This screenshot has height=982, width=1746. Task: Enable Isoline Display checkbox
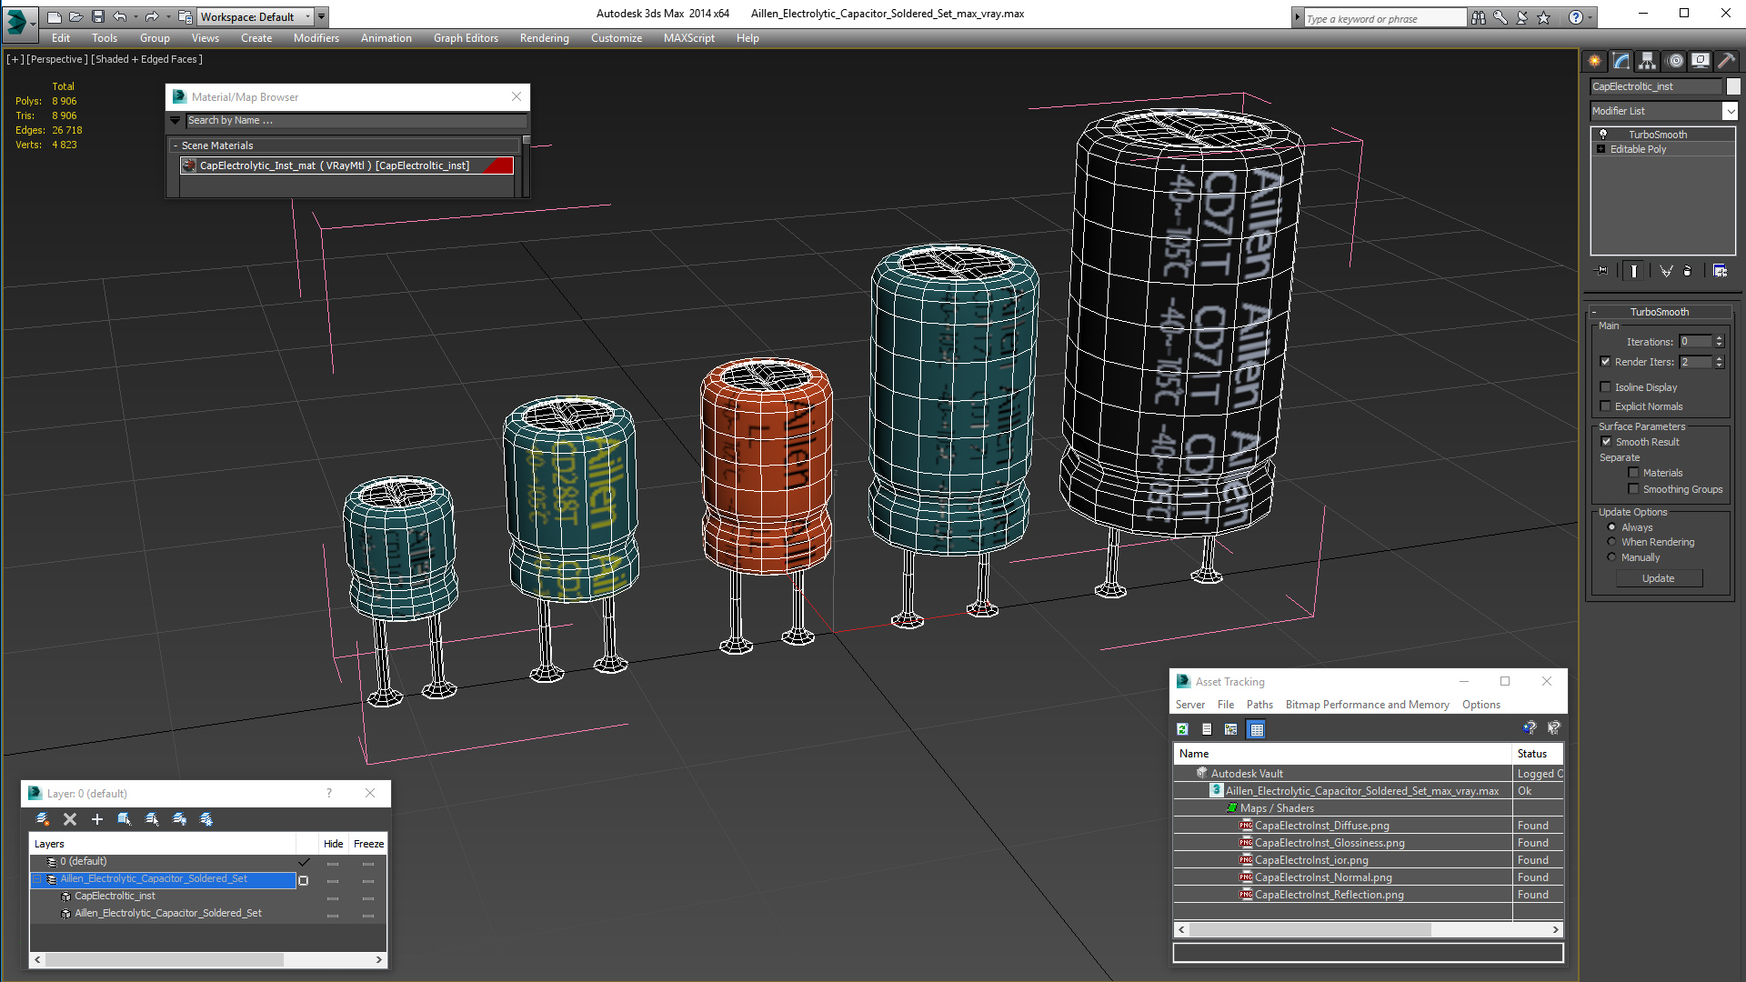1605,387
